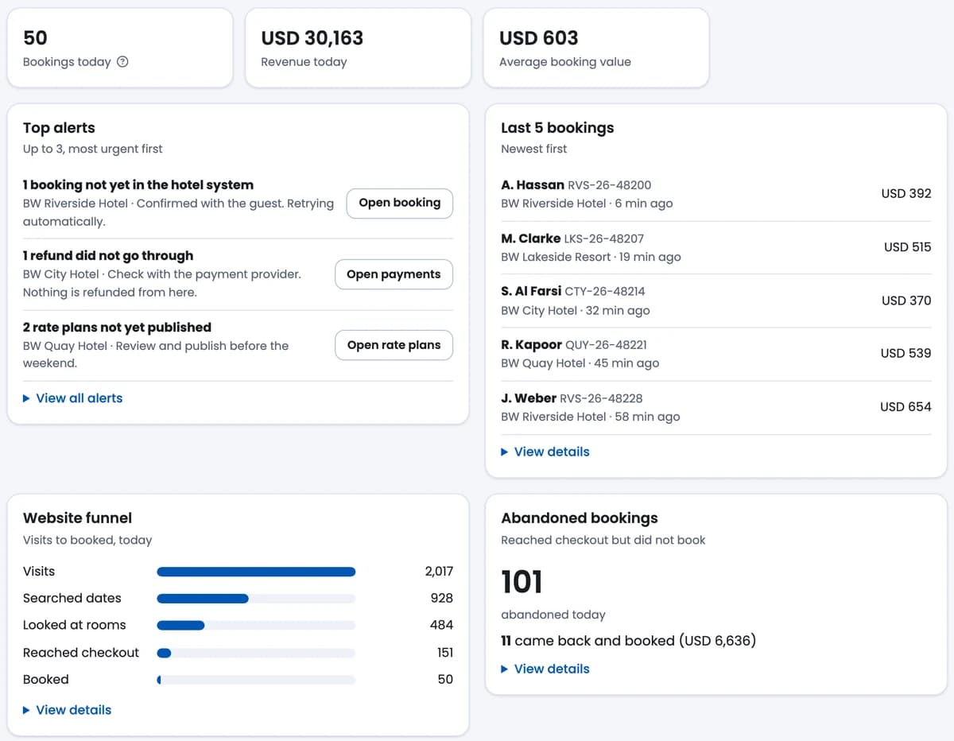Image resolution: width=954 pixels, height=741 pixels.
Task: Select the M. Clarke booking name
Action: (x=530, y=239)
